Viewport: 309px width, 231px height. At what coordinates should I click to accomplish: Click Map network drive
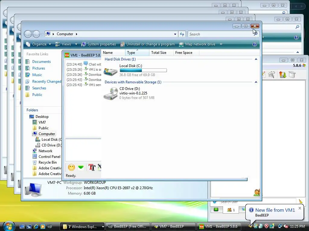pyautogui.click(x=197, y=44)
